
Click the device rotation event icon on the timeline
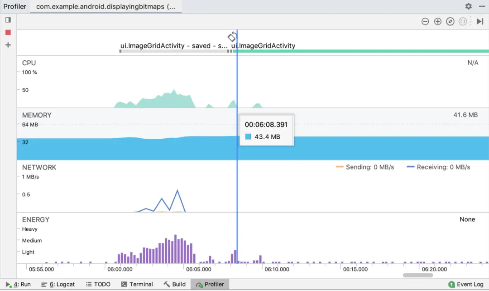(x=232, y=37)
